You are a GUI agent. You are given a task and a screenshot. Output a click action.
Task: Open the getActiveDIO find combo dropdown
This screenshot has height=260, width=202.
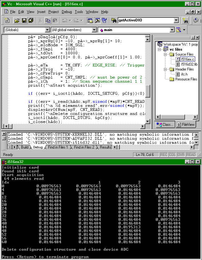point(176,20)
